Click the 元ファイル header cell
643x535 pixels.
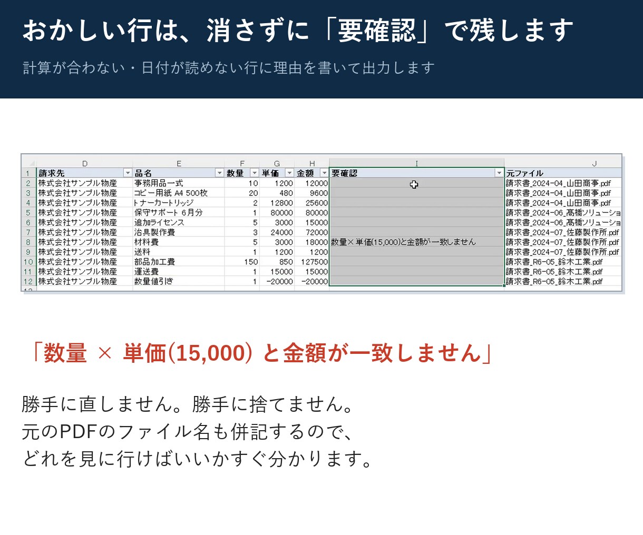(x=563, y=173)
